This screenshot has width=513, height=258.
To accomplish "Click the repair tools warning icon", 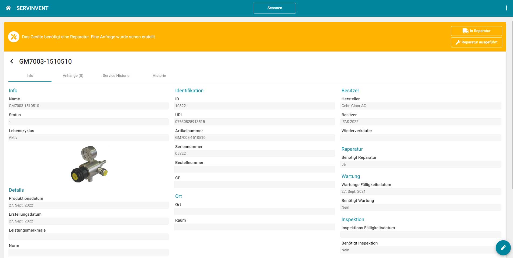I will [14, 37].
